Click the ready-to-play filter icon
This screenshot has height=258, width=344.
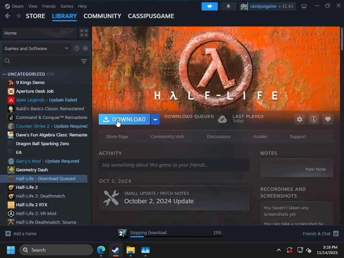(x=85, y=48)
